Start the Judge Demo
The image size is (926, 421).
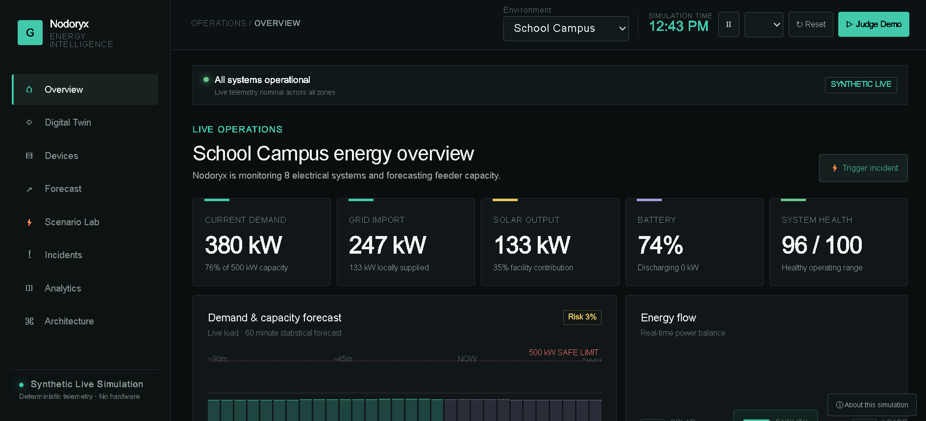click(x=874, y=25)
